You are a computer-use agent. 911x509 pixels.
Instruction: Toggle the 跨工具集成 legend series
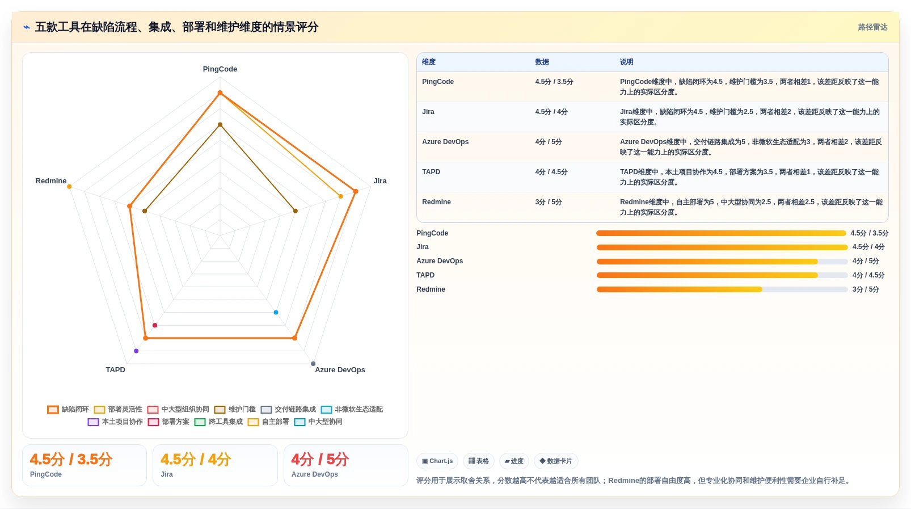tap(218, 422)
